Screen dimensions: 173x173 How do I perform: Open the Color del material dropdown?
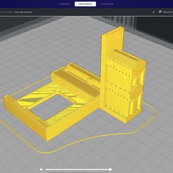(23, 12)
